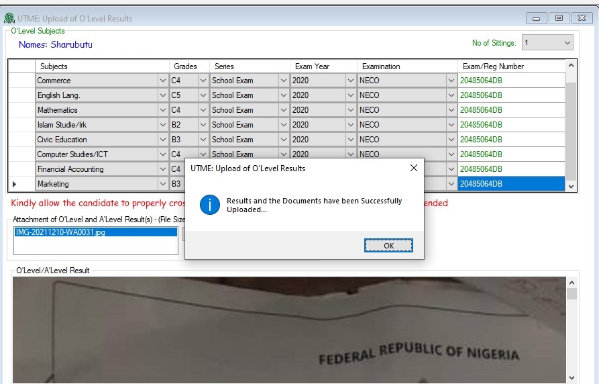Screen dimensions: 599x384
Task: Open the English Lang. NECO examination dropdown
Action: coord(451,95)
